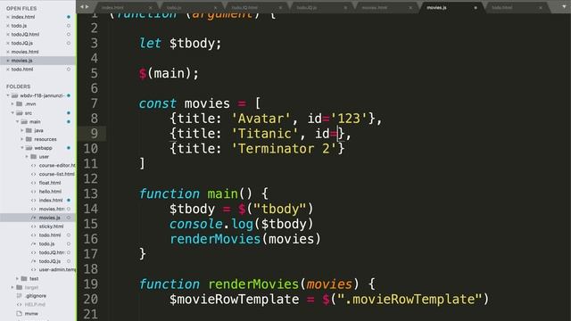Go to previous tab with left arrow
Image resolution: width=571 pixels, height=321 pixels.
82,7
